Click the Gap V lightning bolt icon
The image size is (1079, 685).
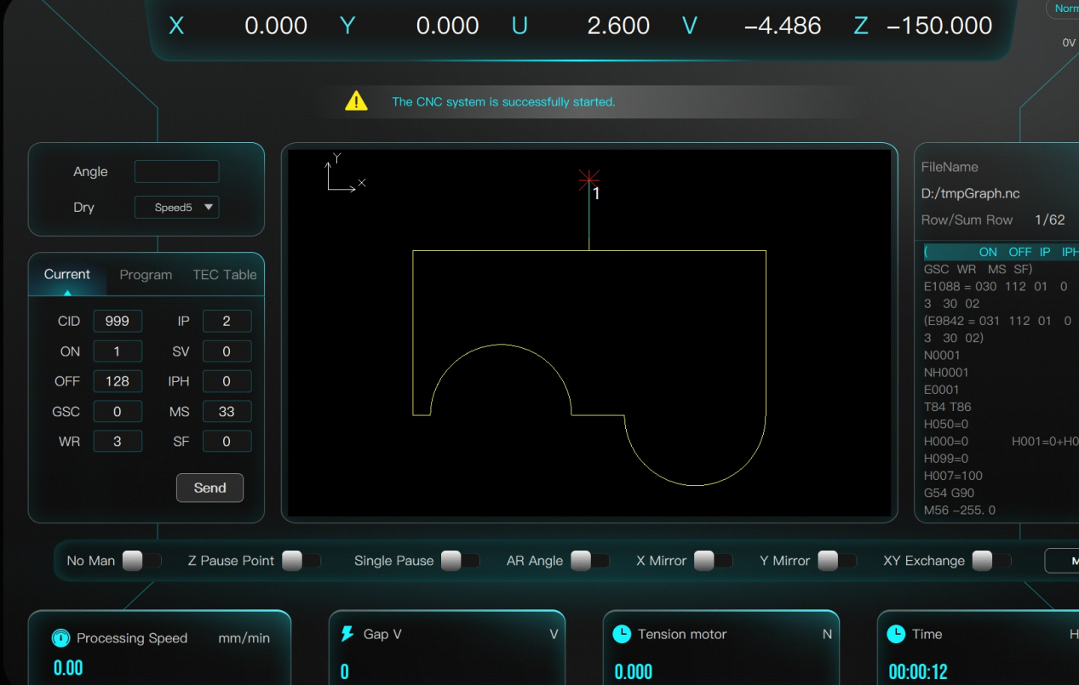(x=347, y=634)
